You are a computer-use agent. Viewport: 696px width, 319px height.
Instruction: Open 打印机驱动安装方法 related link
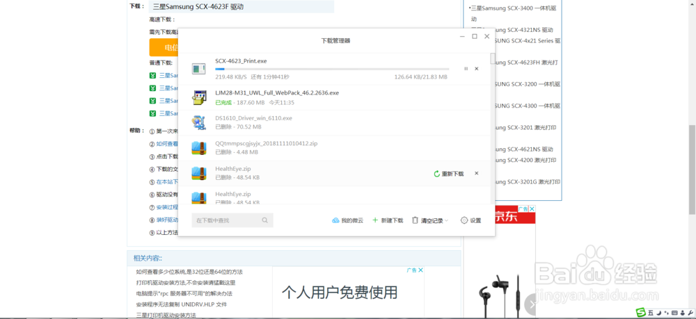pos(186,283)
